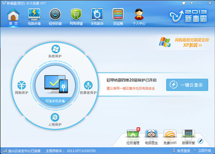Switch to 电脑杀毒 tab
Image resolution: width=215 pixels, height=154 pixels.
click(34, 17)
